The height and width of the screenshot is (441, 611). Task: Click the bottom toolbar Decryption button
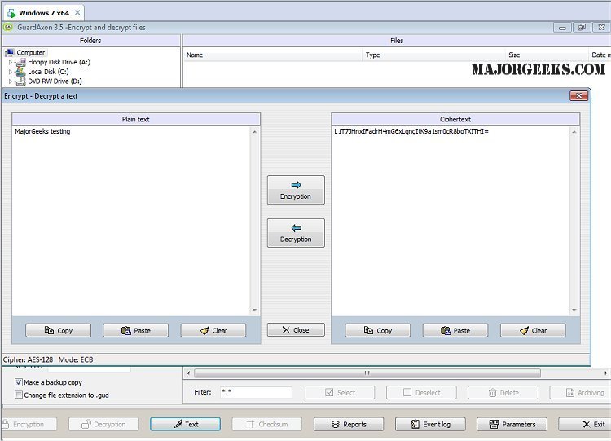point(103,424)
